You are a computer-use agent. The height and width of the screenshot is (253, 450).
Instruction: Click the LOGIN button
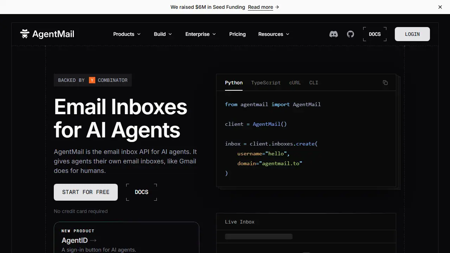point(412,34)
